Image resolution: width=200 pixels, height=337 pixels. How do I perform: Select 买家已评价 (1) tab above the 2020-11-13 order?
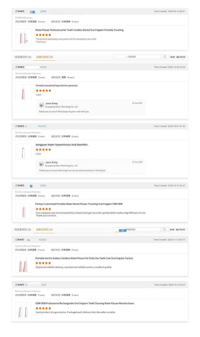coord(44,230)
